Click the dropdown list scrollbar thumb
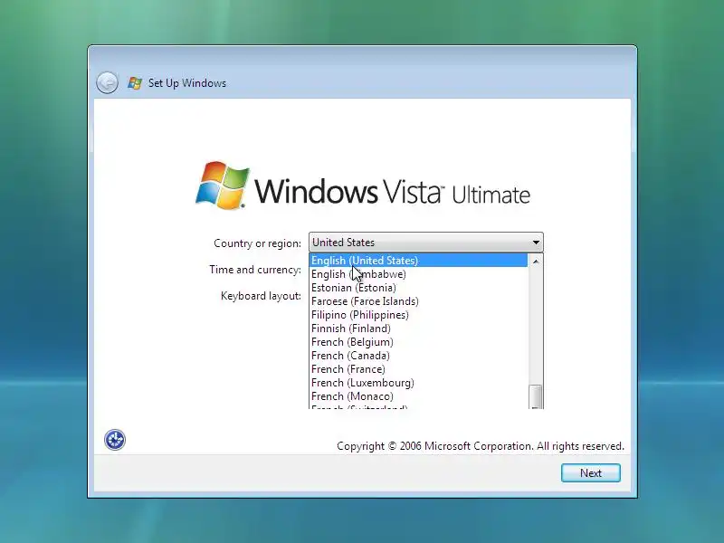 (x=536, y=395)
